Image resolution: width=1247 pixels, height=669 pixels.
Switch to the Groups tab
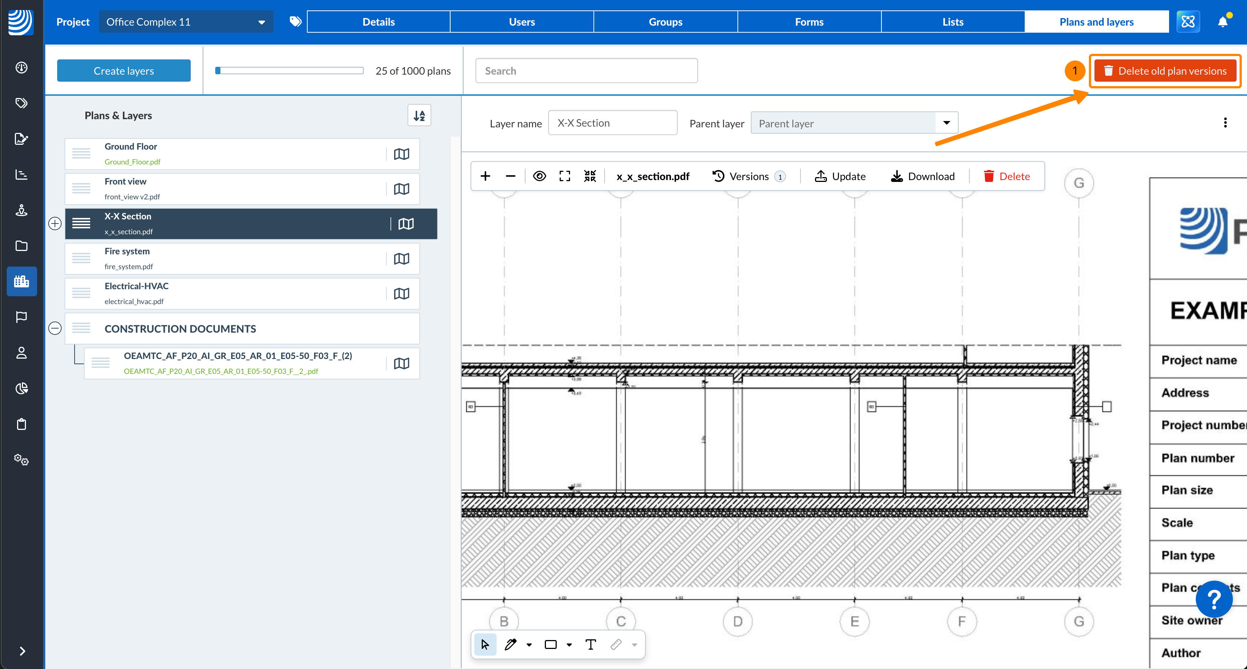665,22
